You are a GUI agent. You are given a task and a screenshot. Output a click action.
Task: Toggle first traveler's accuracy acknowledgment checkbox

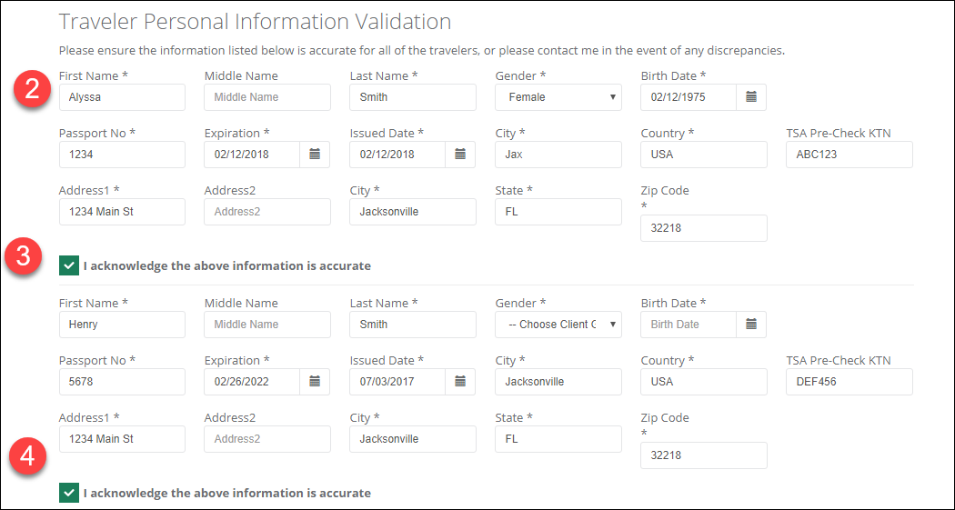(x=69, y=265)
